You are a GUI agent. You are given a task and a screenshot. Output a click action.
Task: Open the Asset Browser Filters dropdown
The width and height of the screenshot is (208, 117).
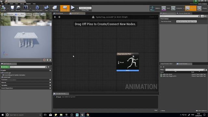162,70
